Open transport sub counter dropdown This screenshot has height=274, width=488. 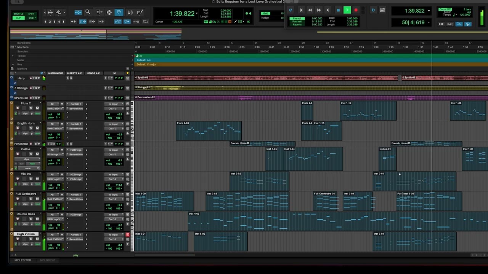(429, 22)
